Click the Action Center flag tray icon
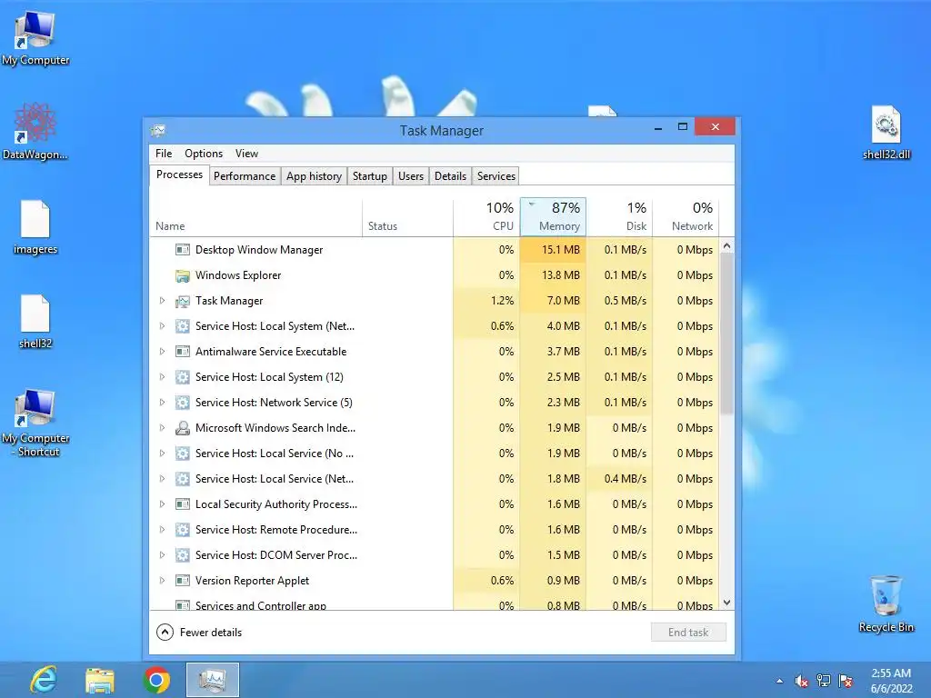The width and height of the screenshot is (931, 698). 846,681
